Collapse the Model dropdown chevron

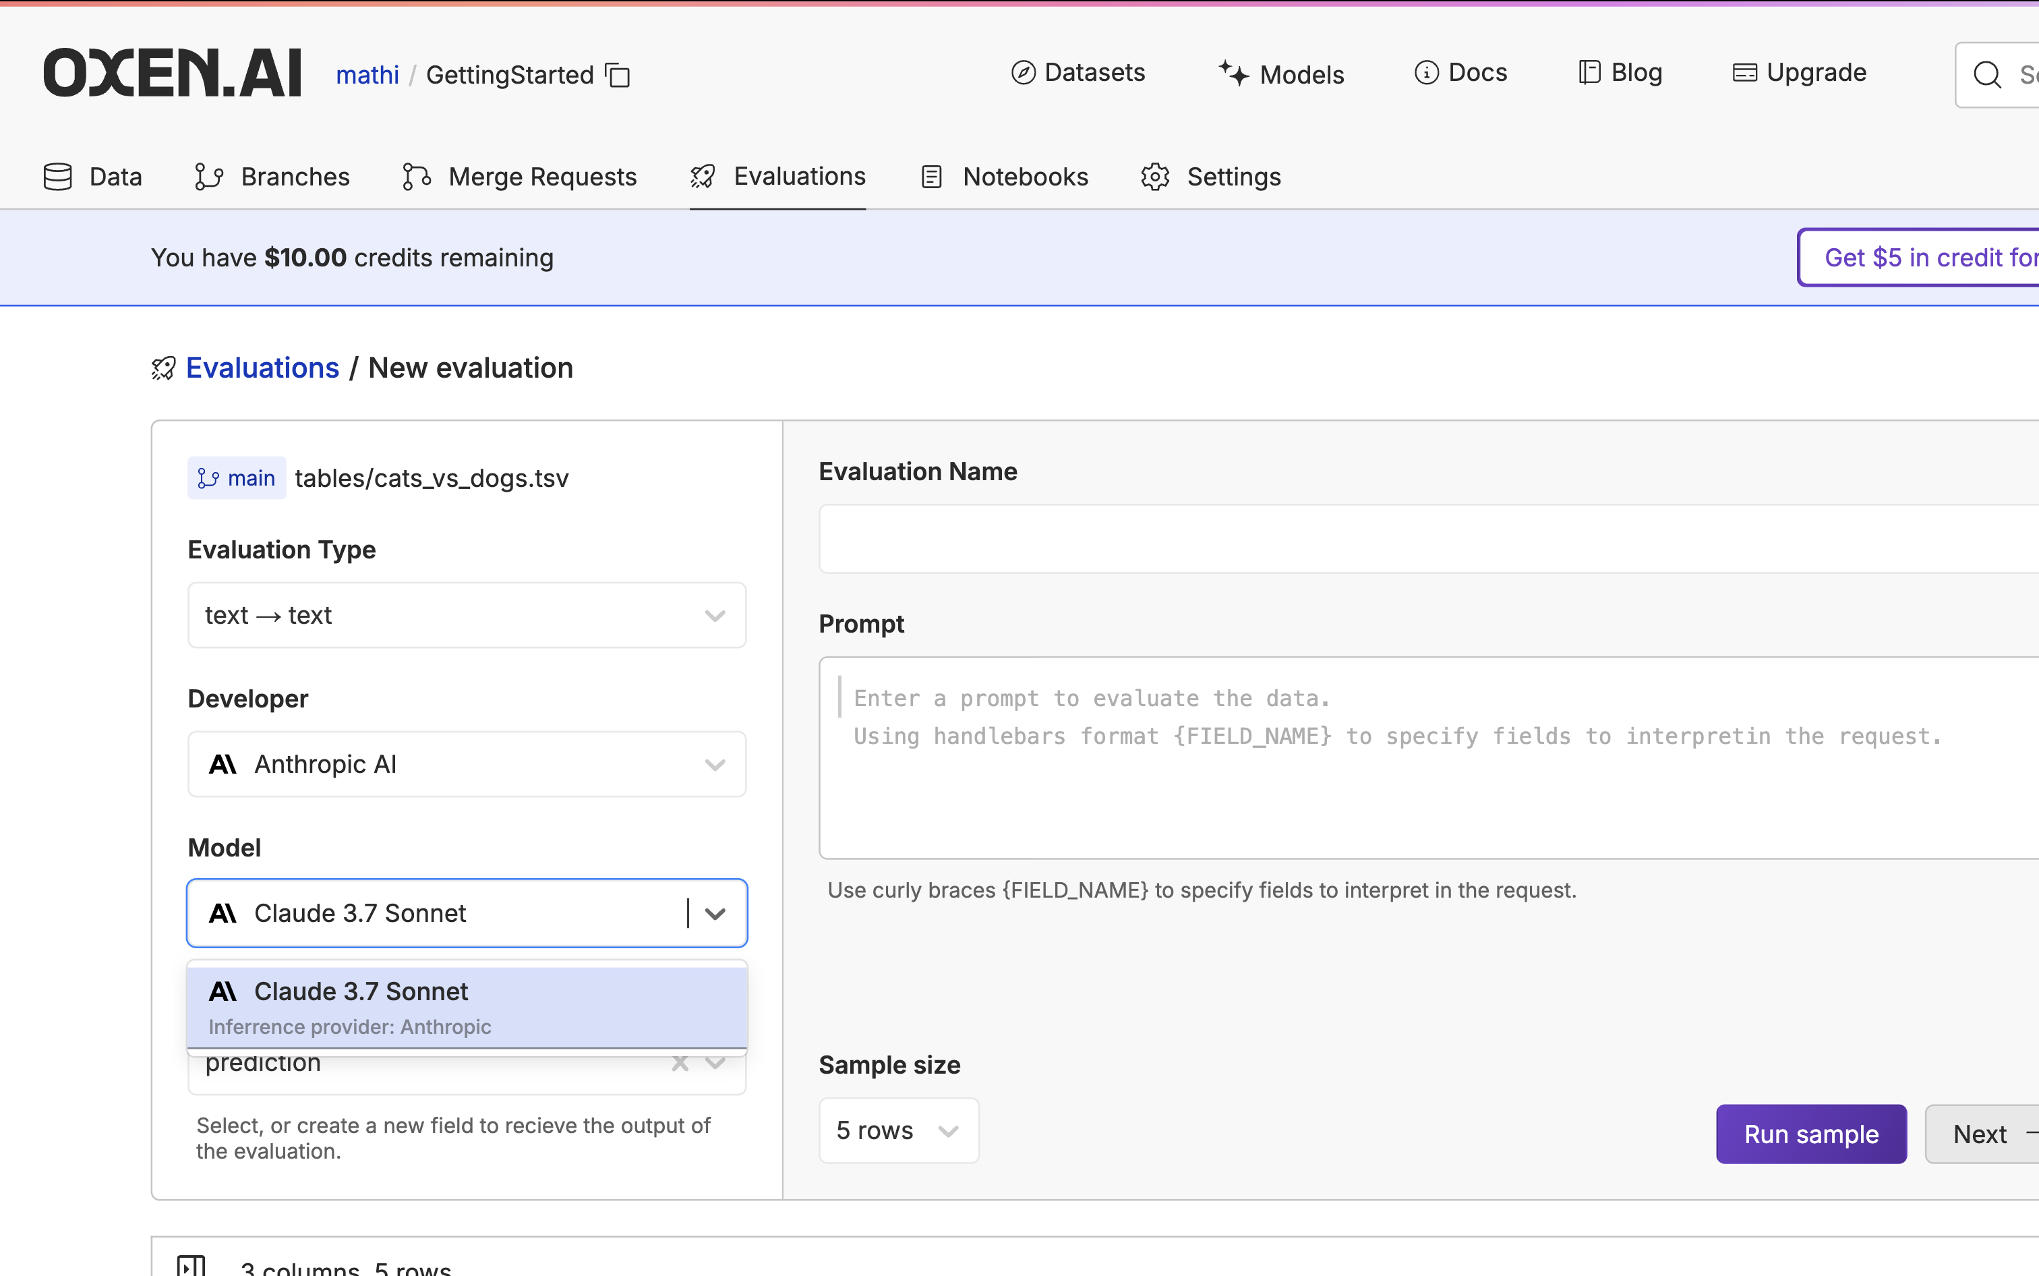coord(715,914)
